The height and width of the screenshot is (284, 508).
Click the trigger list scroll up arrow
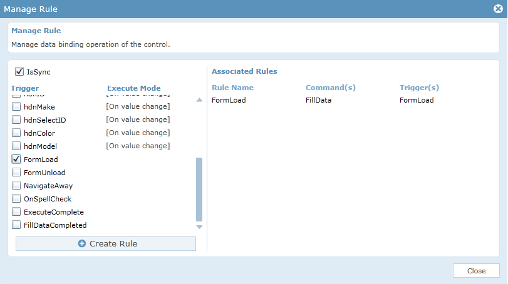(199, 100)
